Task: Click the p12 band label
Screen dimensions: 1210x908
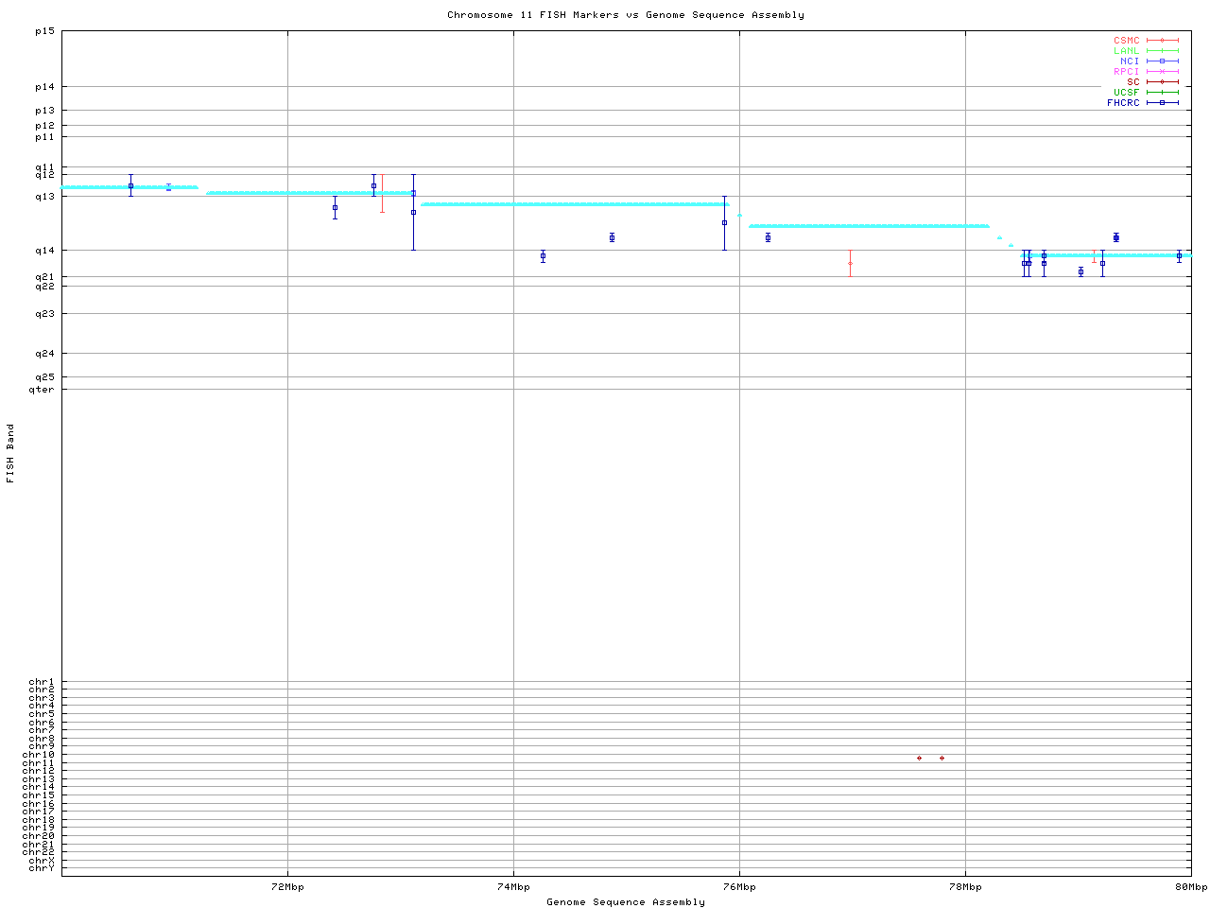Action: pos(45,126)
